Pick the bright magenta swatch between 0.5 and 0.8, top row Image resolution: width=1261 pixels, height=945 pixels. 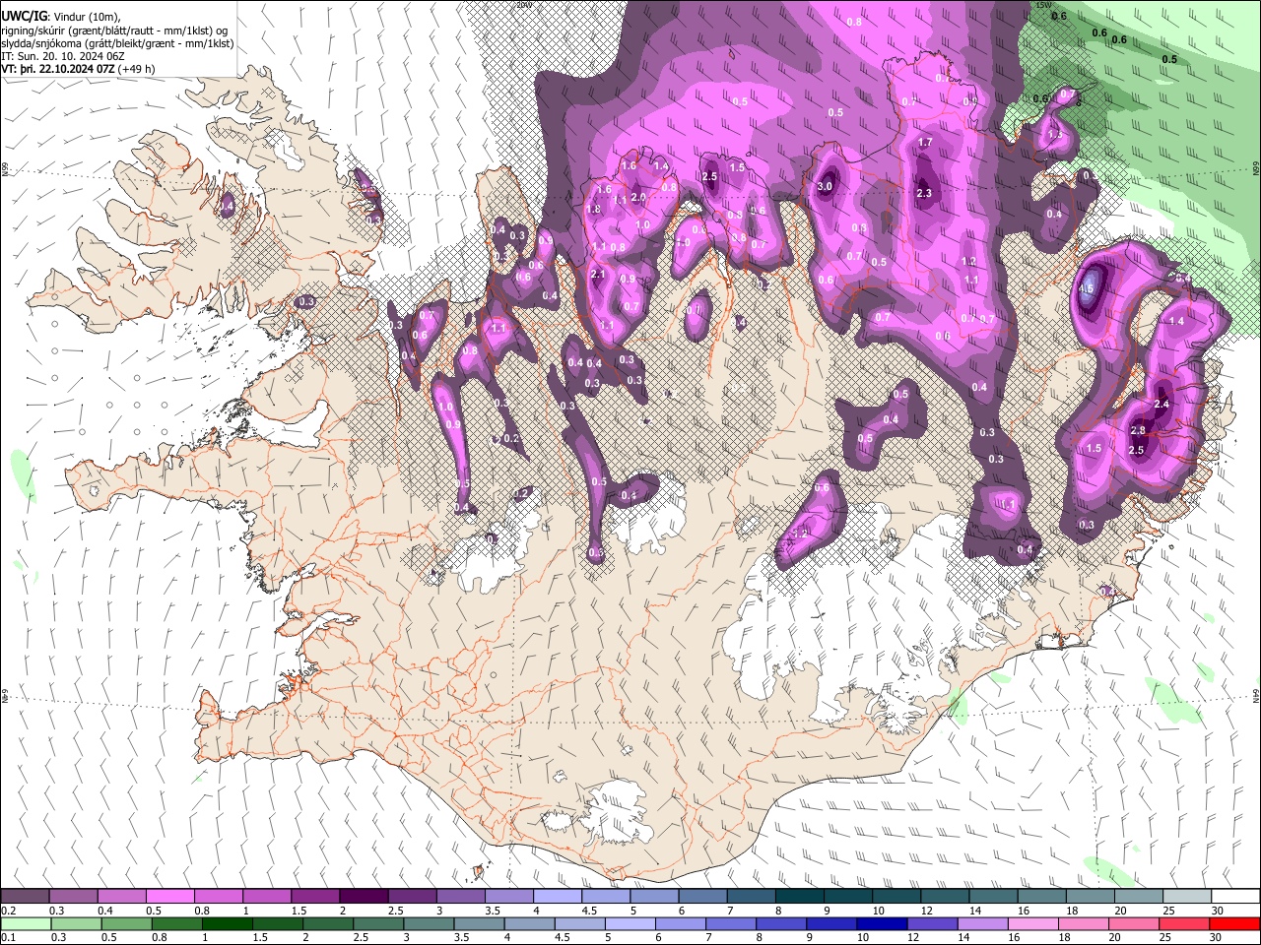click(x=170, y=897)
